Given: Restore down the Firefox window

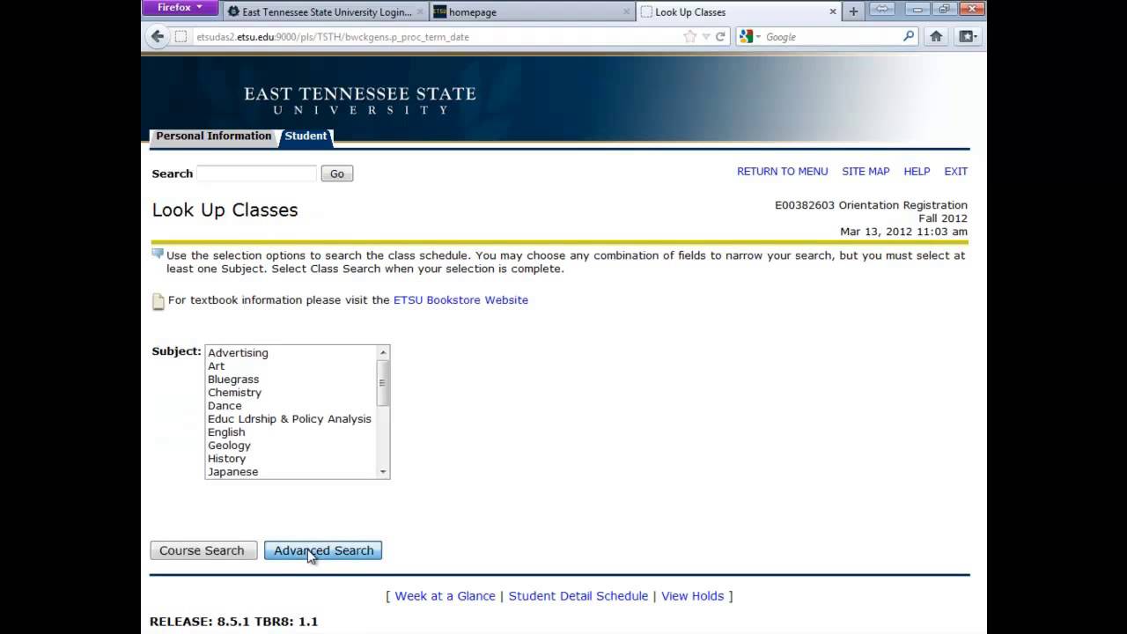Looking at the screenshot, I should pyautogui.click(x=944, y=9).
